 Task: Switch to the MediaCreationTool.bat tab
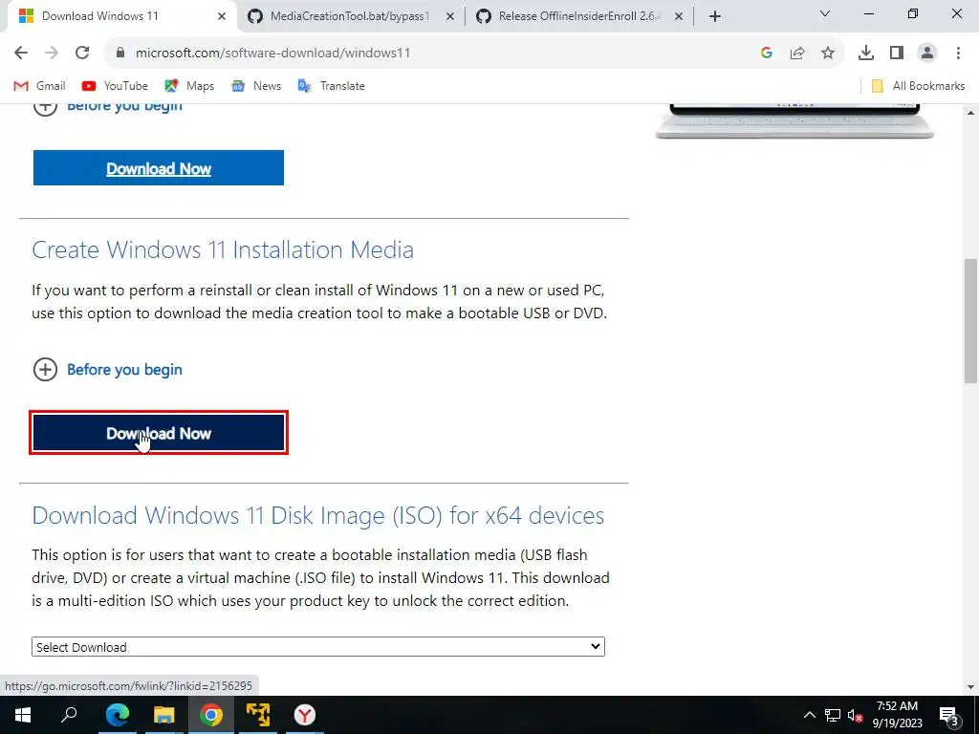point(349,17)
